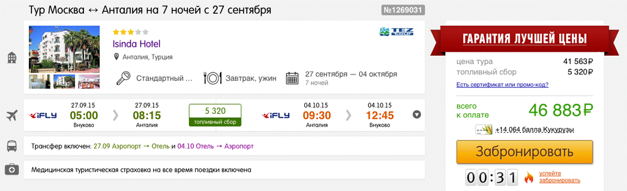Viewport: 627px width, 191px height.
Task: Open the main hotel photo
Action: point(64,49)
